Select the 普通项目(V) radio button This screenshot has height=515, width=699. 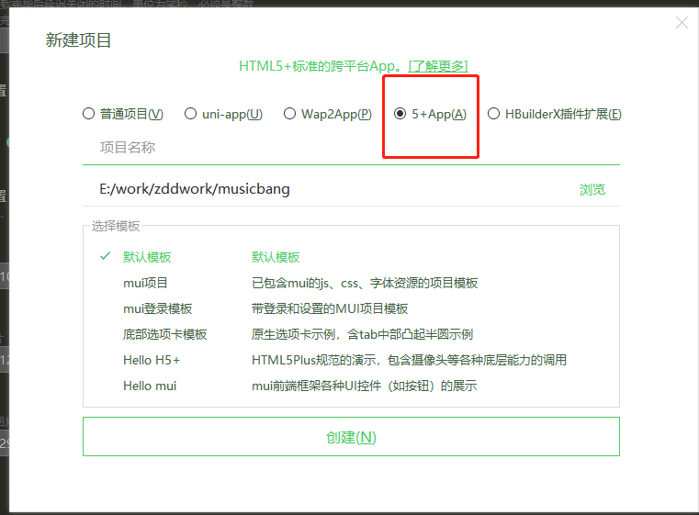point(89,114)
